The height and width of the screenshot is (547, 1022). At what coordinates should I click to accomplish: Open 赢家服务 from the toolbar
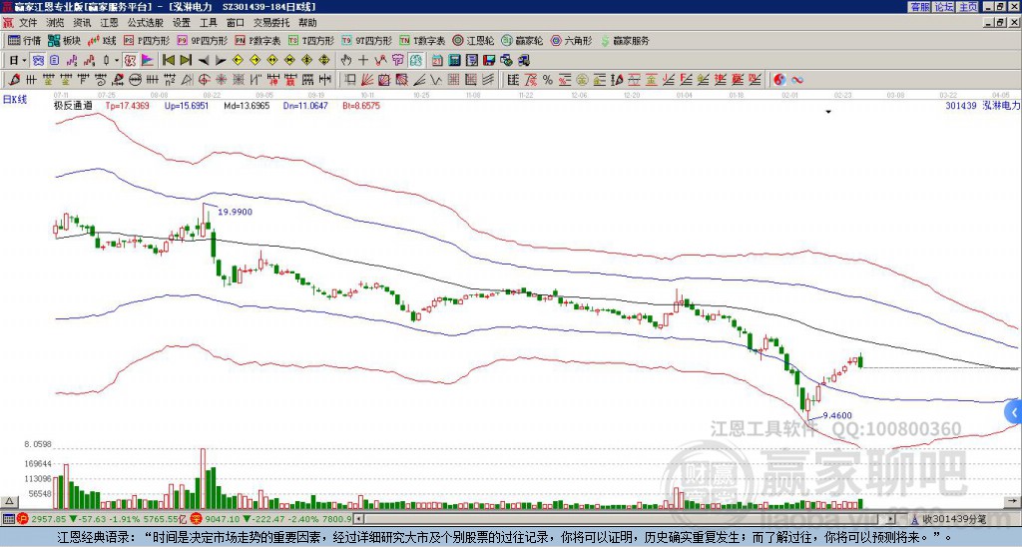625,40
